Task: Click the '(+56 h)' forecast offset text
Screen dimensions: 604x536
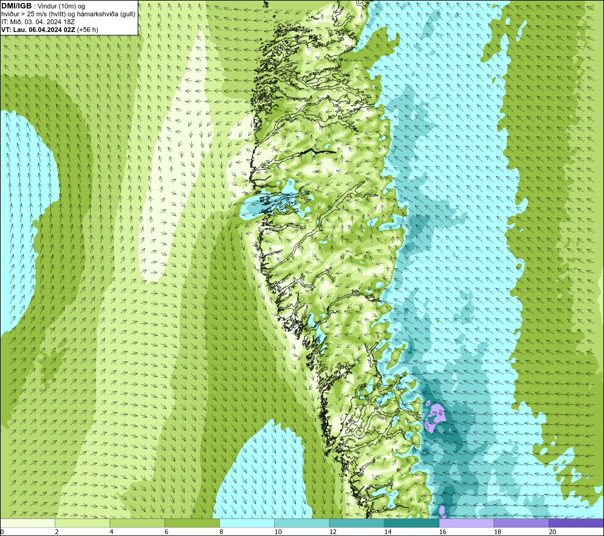Action: pyautogui.click(x=88, y=29)
